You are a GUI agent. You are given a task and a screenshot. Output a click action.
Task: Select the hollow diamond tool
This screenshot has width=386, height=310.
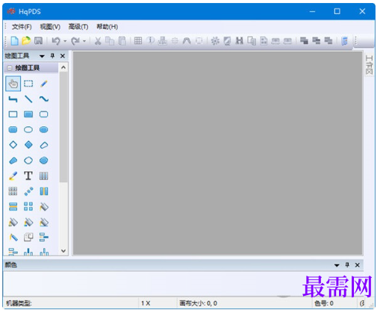tap(13, 145)
